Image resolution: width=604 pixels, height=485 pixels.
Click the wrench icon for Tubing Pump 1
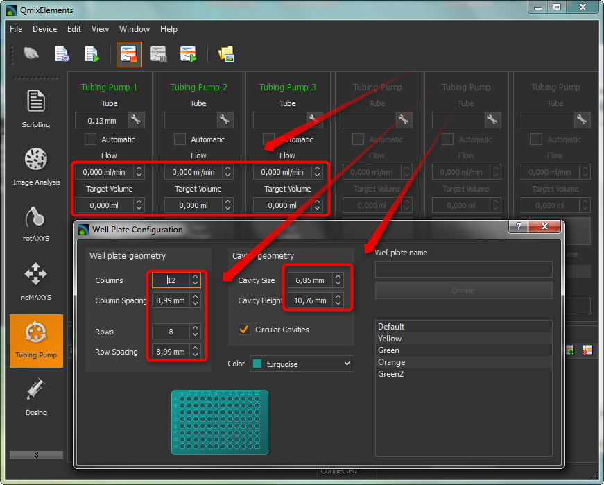[136, 120]
